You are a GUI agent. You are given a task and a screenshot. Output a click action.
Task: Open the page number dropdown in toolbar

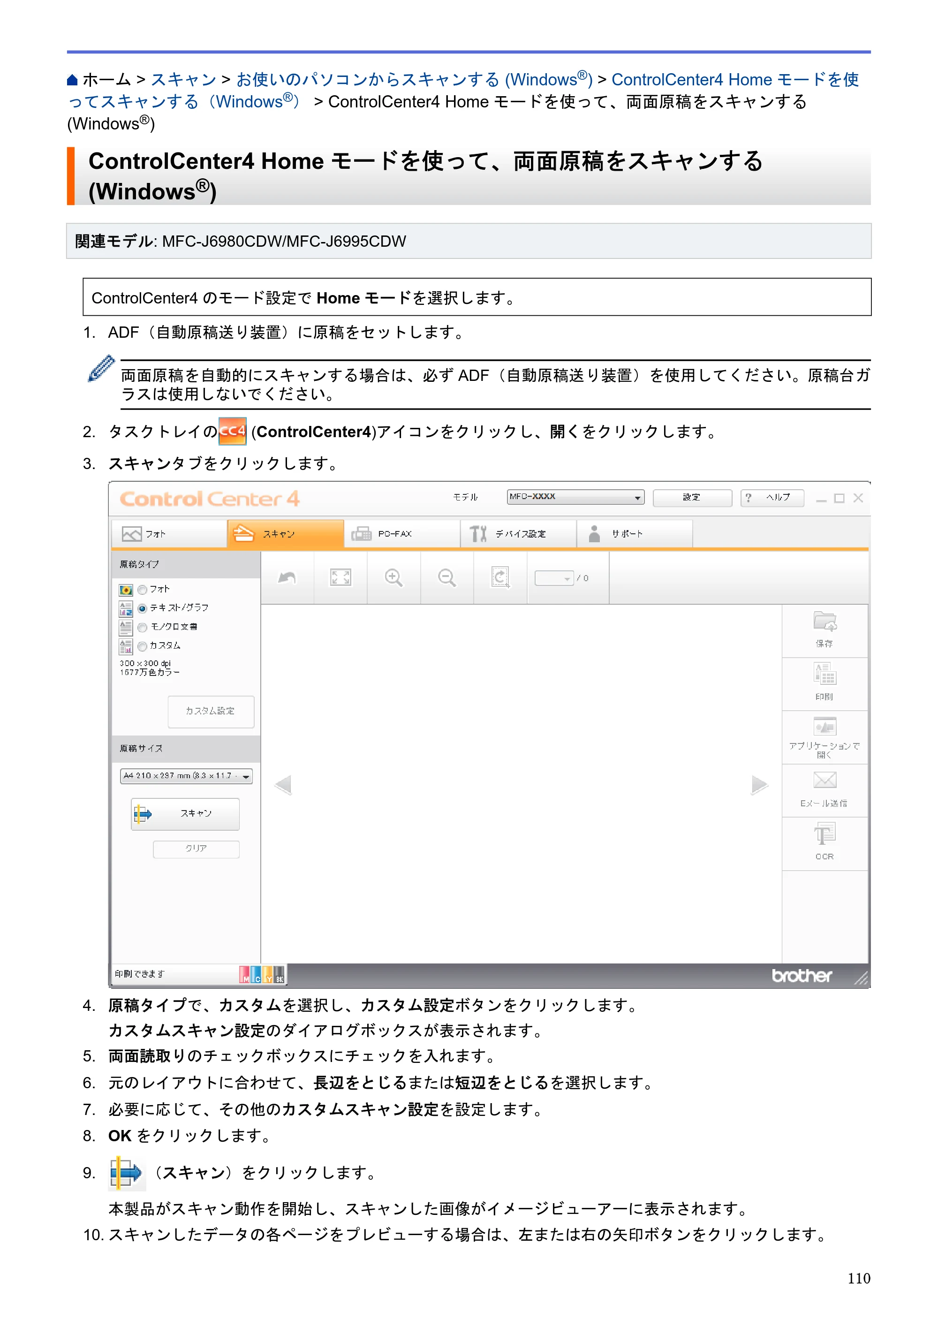(554, 578)
